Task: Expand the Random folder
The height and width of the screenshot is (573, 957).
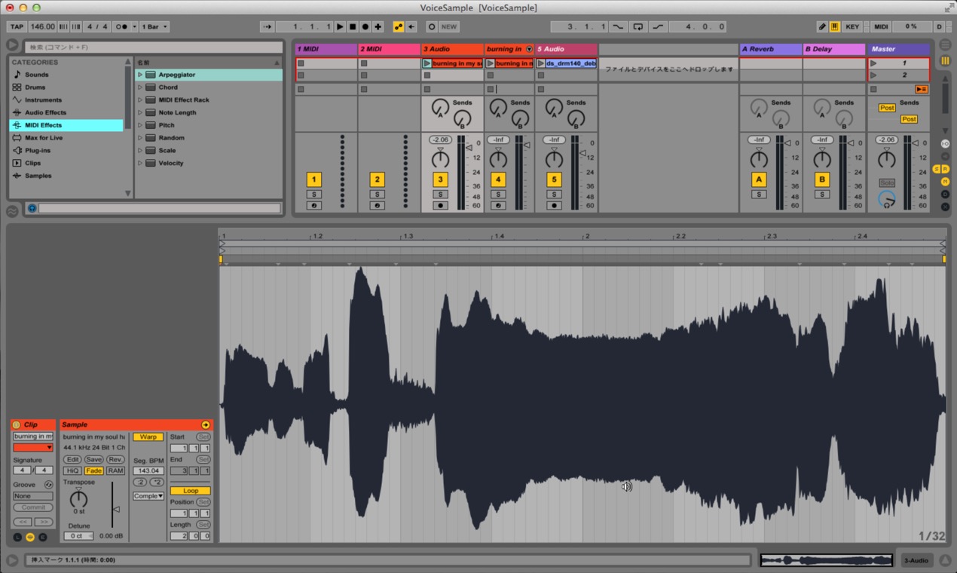Action: pyautogui.click(x=140, y=138)
